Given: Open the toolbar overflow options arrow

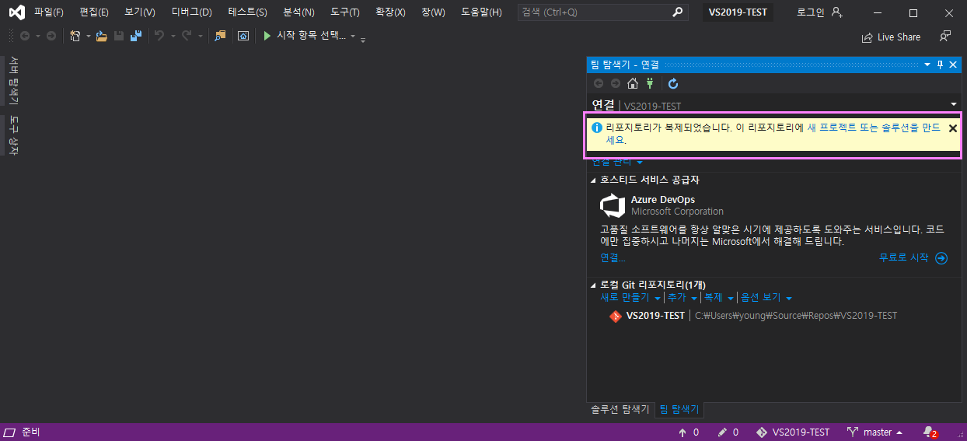Looking at the screenshot, I should [x=363, y=39].
